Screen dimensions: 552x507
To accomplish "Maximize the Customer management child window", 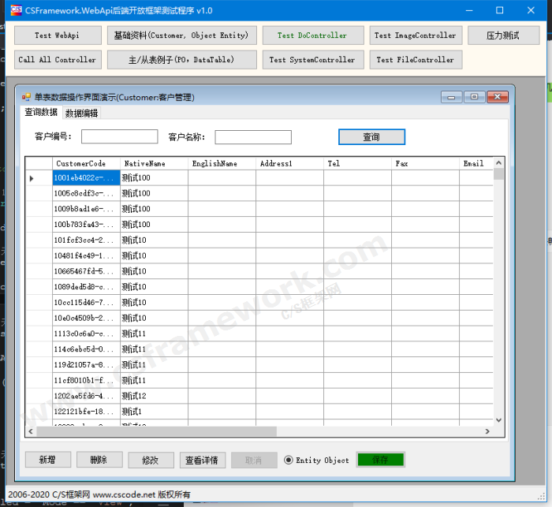I will (x=475, y=97).
